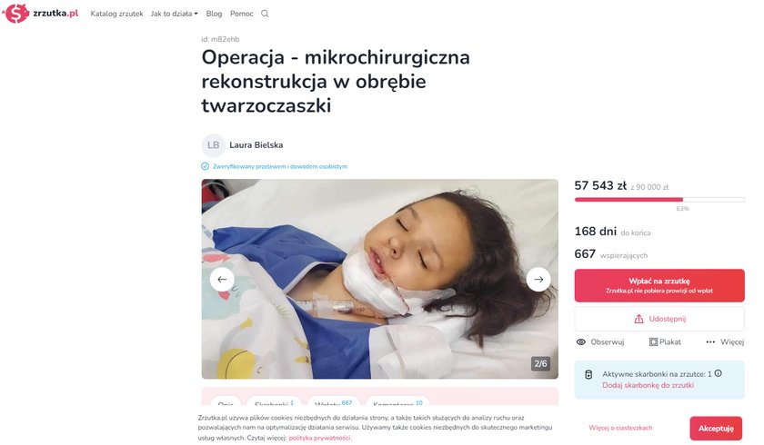764x445 pixels.
Task: Open the Pomoc menu item
Action: tap(242, 14)
